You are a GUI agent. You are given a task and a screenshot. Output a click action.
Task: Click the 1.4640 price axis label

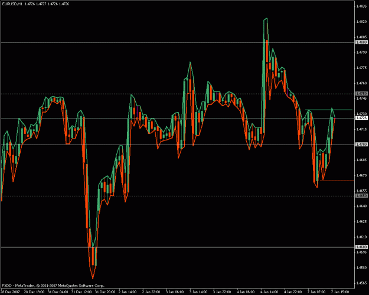click(x=361, y=206)
